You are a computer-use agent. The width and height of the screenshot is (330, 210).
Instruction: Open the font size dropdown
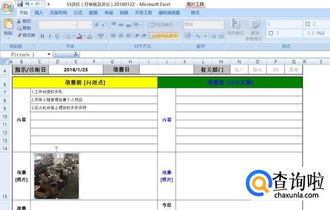coord(90,25)
